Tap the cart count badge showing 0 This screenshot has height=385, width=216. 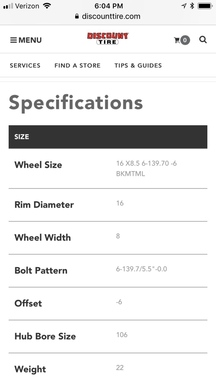(x=185, y=40)
